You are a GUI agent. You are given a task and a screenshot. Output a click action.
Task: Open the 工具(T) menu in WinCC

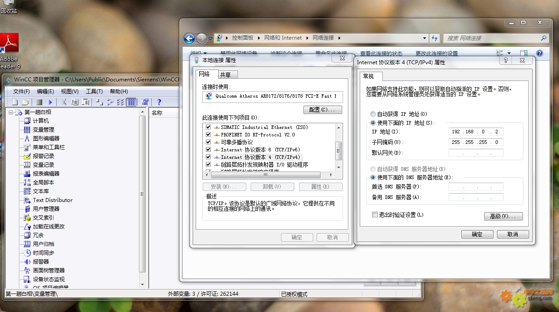(x=94, y=92)
